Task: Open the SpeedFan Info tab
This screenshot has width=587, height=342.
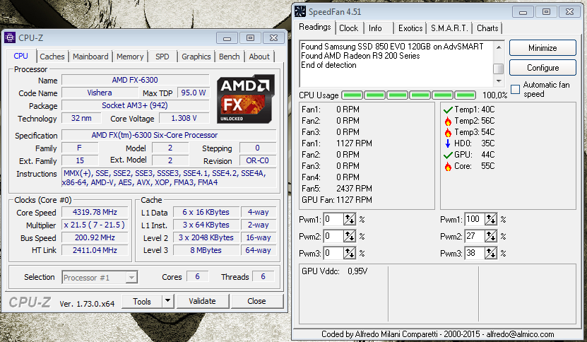Action: coord(375,28)
